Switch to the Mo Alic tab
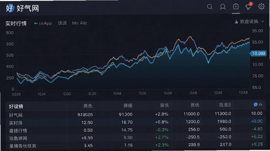Image resolution: width=270 pixels, height=151 pixels. tap(80, 23)
